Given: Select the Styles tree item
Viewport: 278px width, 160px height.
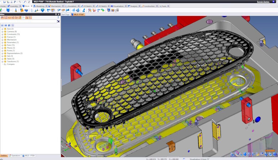Looking at the screenshot, I should tap(11, 59).
